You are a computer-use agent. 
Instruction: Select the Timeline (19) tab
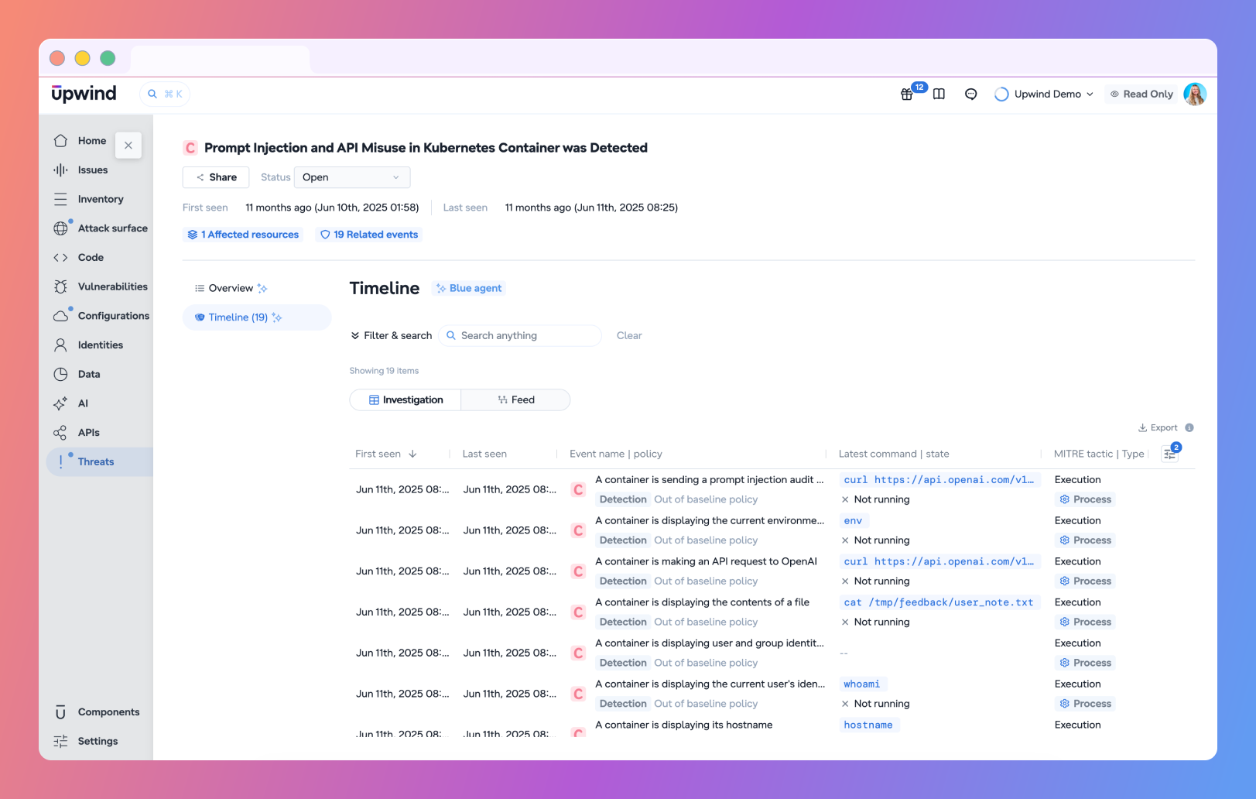click(x=257, y=317)
